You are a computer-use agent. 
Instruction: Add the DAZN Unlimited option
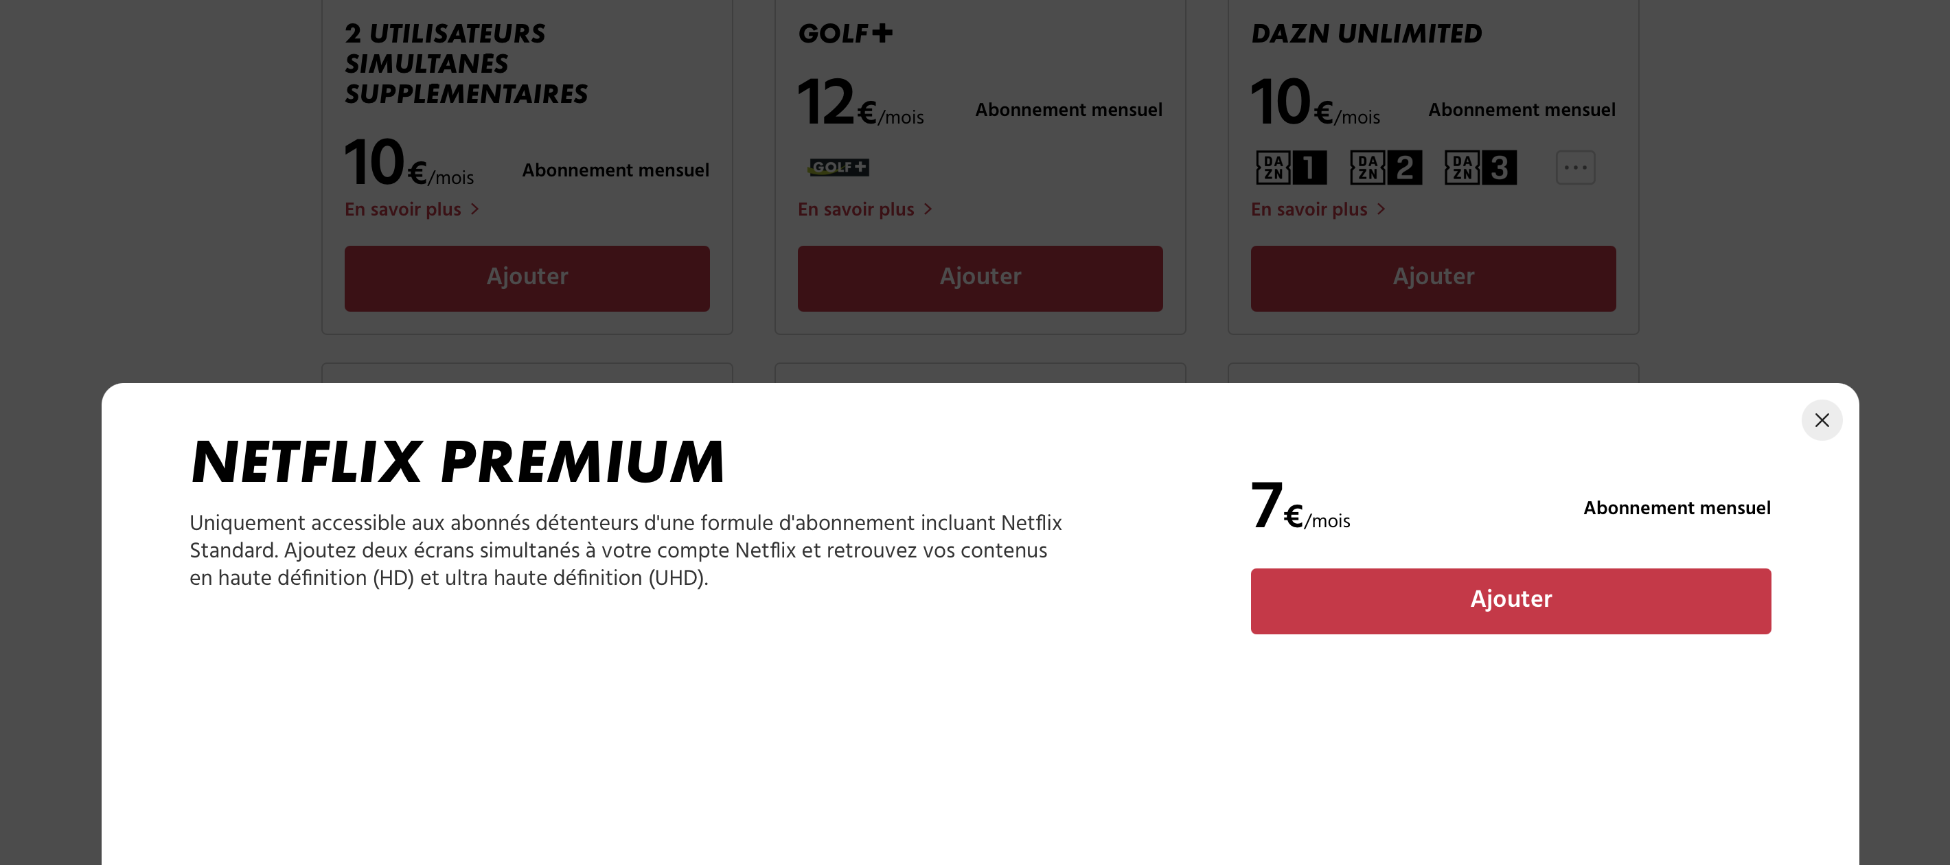(1433, 278)
